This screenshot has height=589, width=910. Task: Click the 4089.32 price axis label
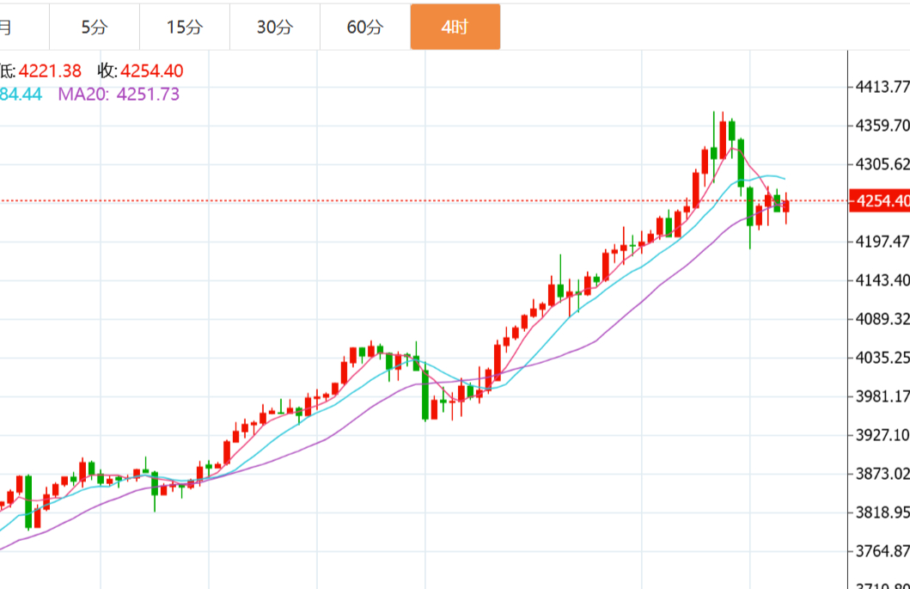pos(882,318)
